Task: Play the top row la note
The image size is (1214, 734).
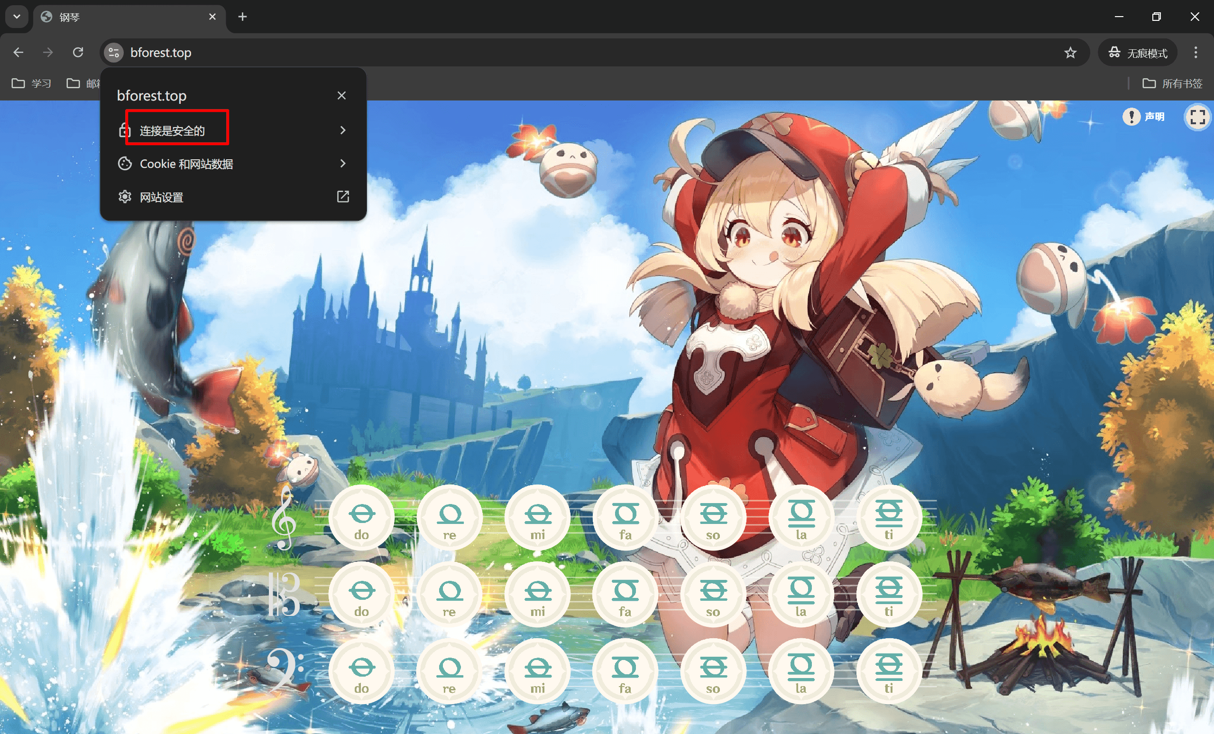Action: [801, 517]
